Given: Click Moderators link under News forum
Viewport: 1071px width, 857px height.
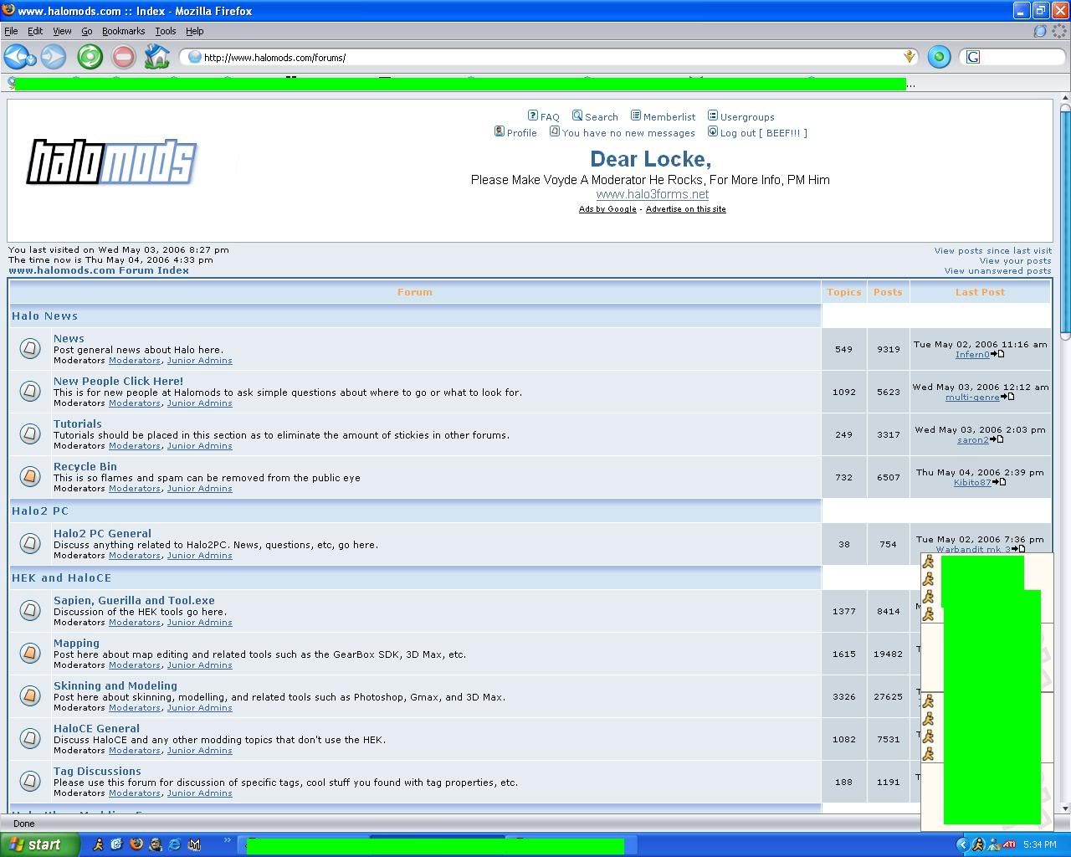Looking at the screenshot, I should click(x=134, y=360).
